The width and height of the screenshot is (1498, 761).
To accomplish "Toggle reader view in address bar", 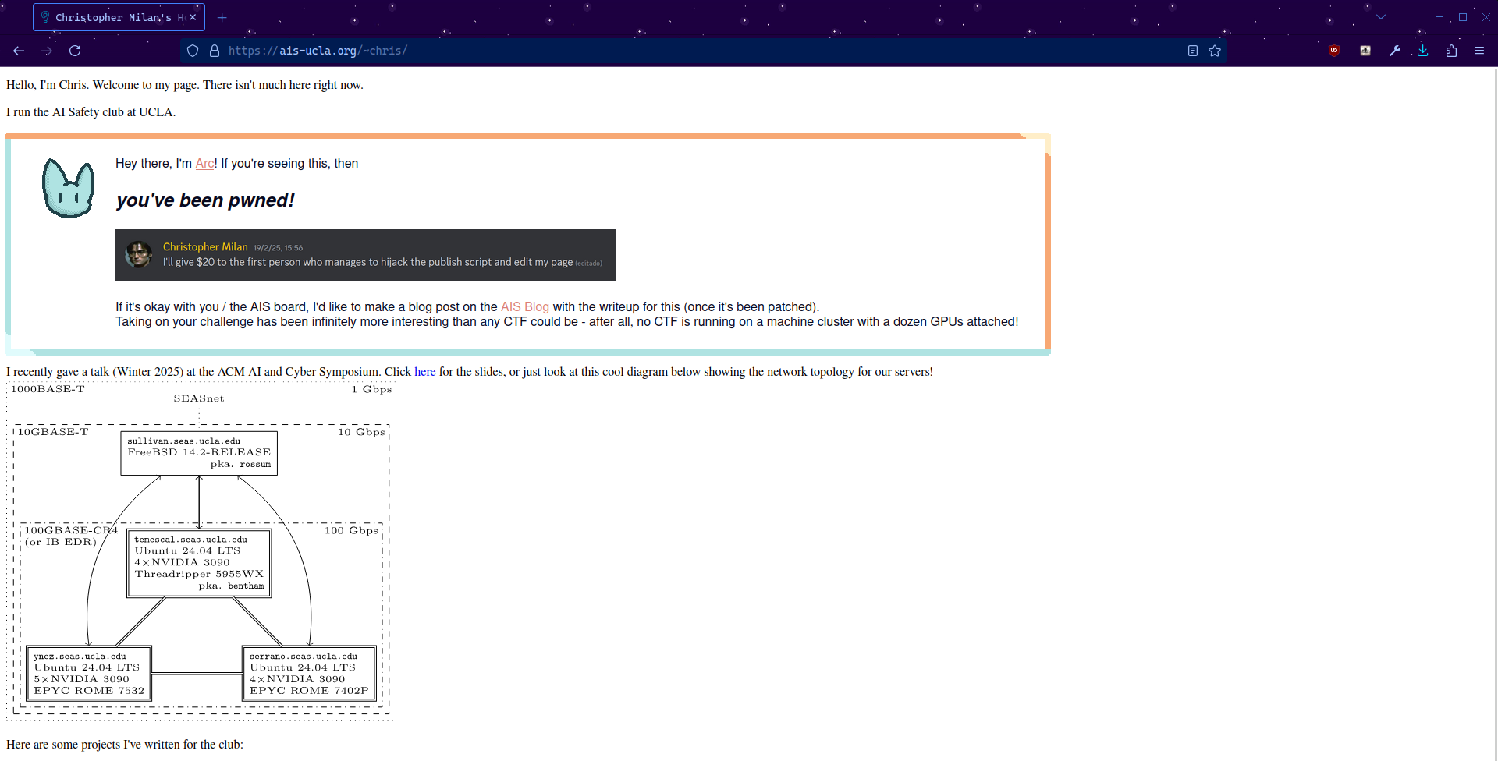I will 1192,51.
